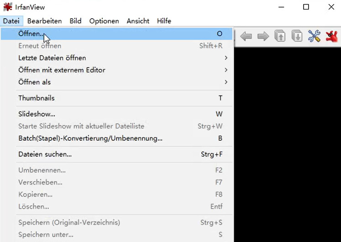Click the previous image left arrow icon
The image size is (341, 242).
point(246,36)
